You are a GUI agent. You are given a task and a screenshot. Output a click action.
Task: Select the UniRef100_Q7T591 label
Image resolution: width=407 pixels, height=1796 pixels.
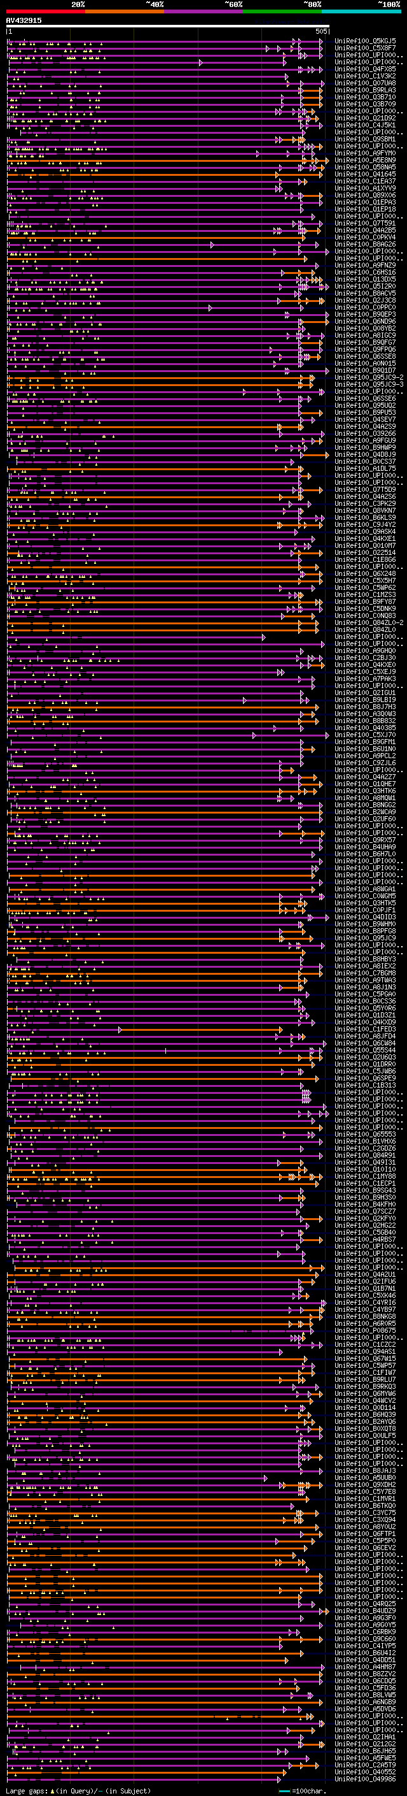(365, 223)
